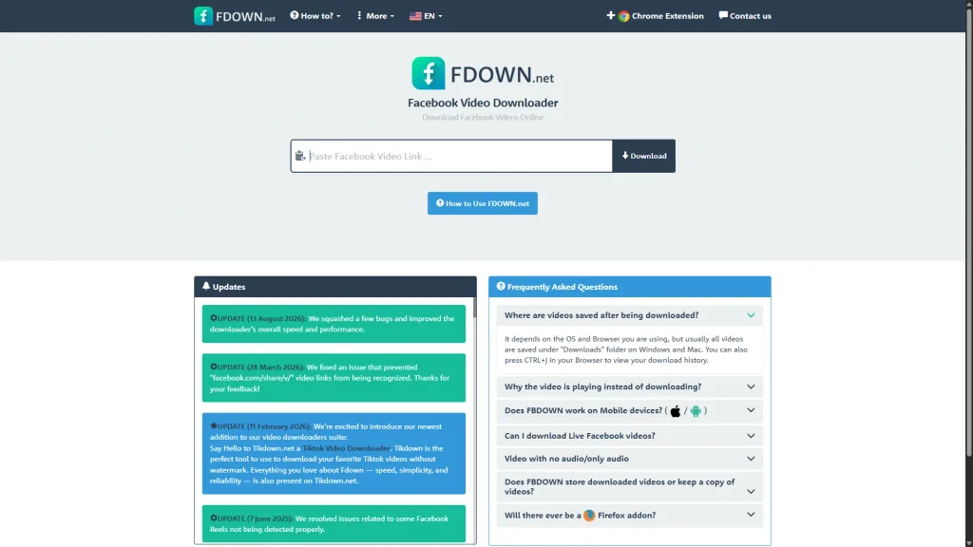Click the 7 June 2025 update card
Image resolution: width=973 pixels, height=547 pixels.
pos(334,523)
